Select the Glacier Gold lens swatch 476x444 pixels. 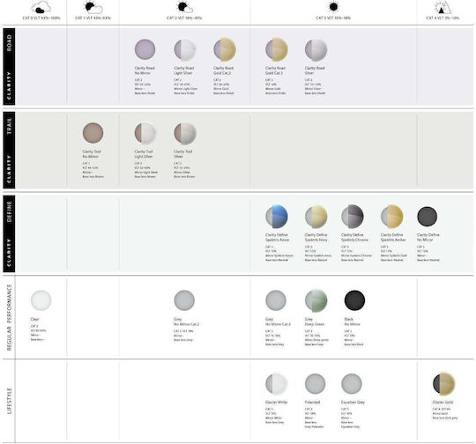[443, 383]
